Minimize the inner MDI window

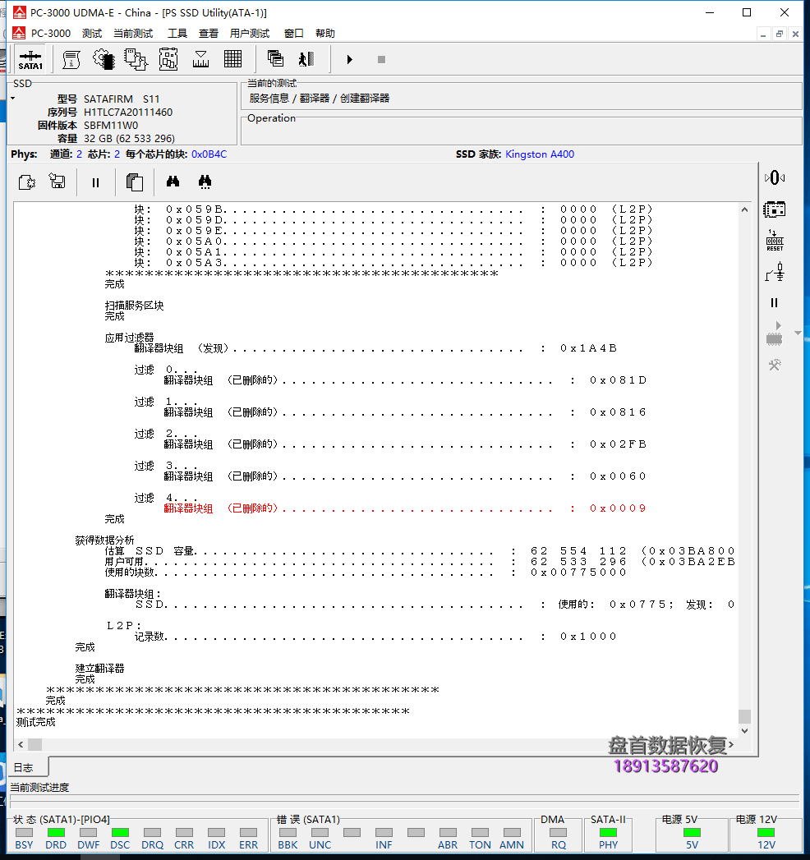pos(763,34)
